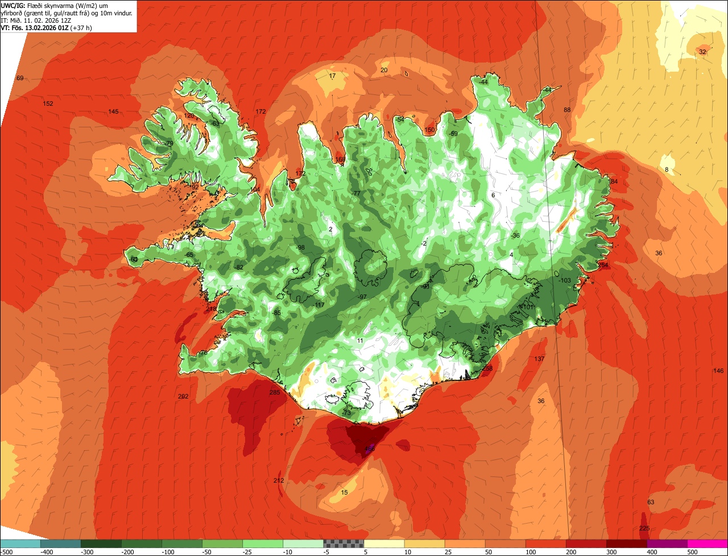Click the flux value '254' on the east coast

[x=603, y=265]
